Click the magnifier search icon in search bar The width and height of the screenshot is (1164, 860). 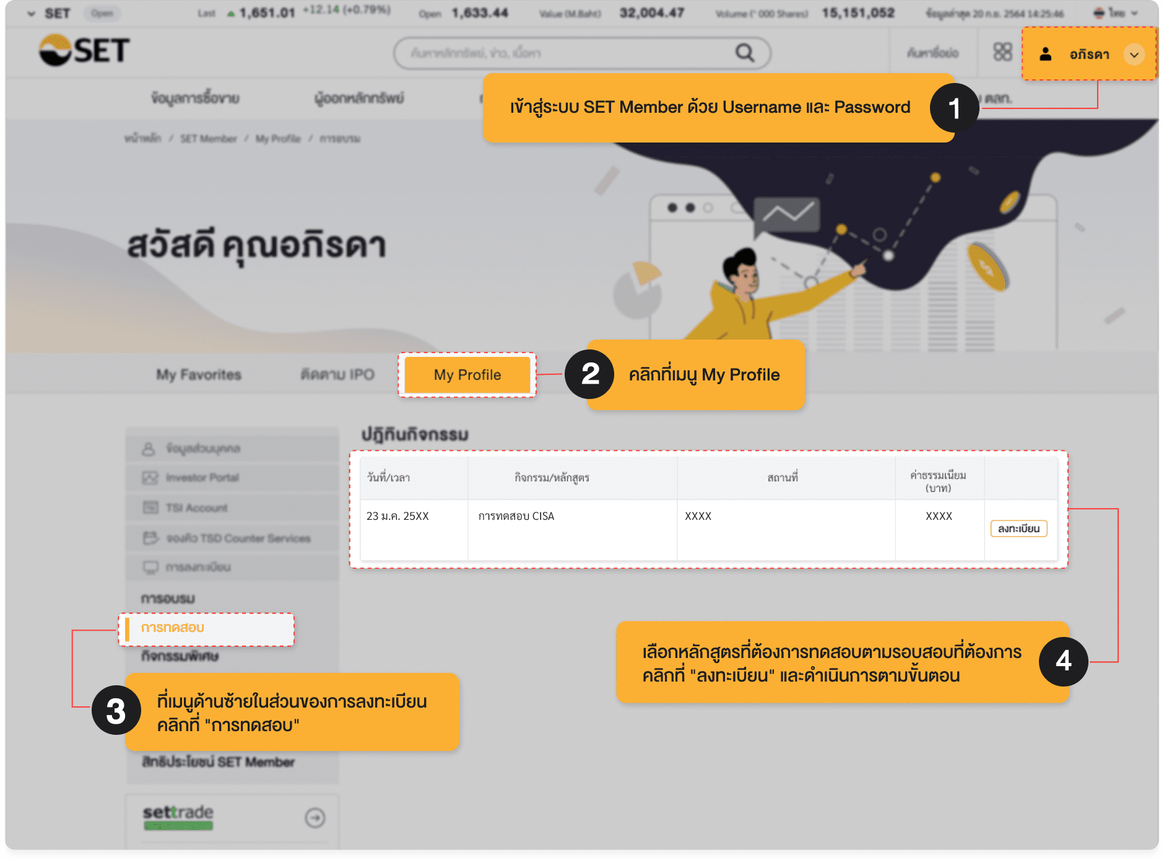click(x=744, y=53)
